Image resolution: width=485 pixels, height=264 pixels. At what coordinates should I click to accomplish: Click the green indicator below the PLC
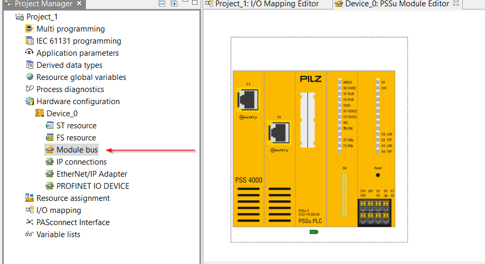pos(313,232)
